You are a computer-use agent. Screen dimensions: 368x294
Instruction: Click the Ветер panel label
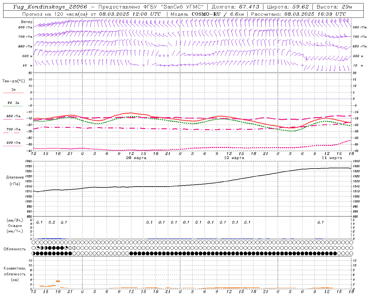[x=27, y=22]
